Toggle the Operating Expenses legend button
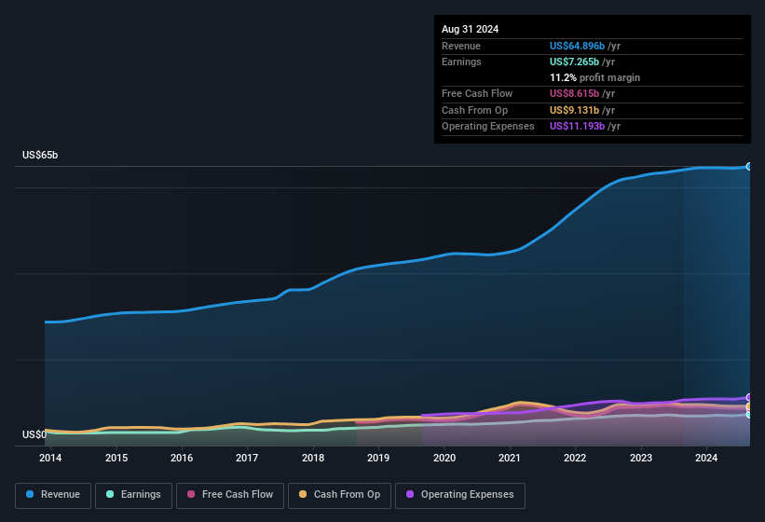Image resolution: width=765 pixels, height=522 pixels. tap(460, 495)
